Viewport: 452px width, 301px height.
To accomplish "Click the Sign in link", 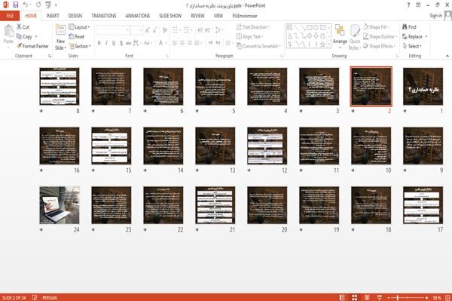I will click(435, 16).
